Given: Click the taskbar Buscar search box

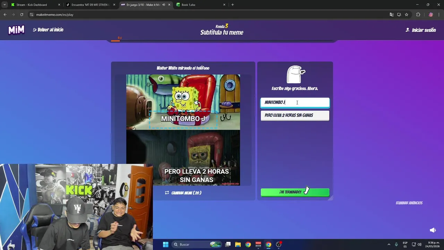Looking at the screenshot, I should [x=197, y=244].
